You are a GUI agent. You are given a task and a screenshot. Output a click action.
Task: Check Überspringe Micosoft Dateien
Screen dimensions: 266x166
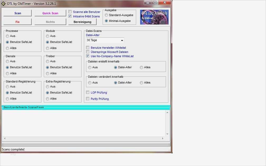pyautogui.click(x=87, y=52)
